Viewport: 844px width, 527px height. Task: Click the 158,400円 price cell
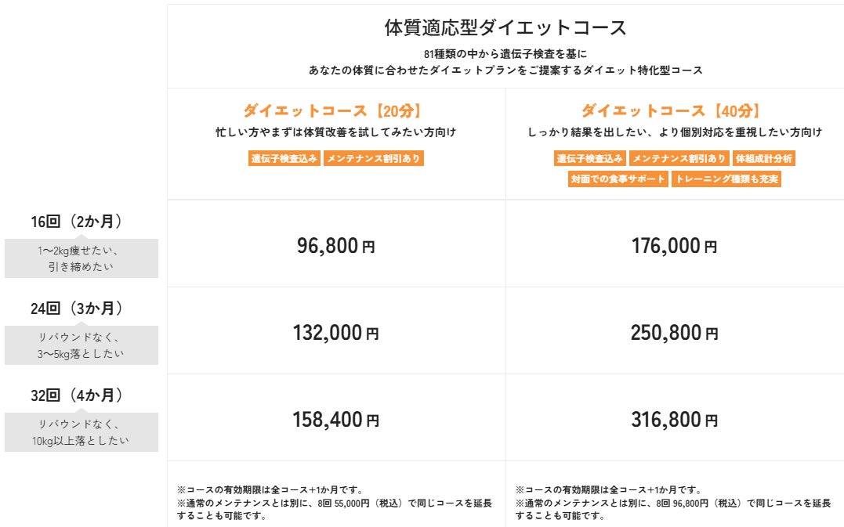(336, 420)
